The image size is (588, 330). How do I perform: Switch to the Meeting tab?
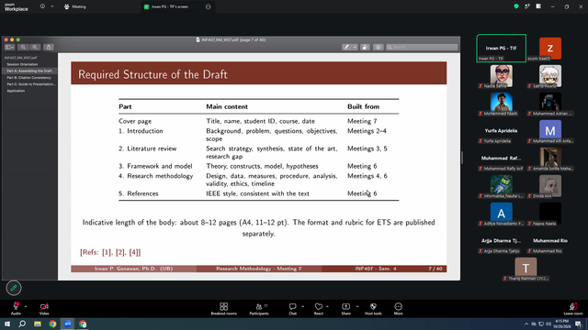click(x=75, y=6)
